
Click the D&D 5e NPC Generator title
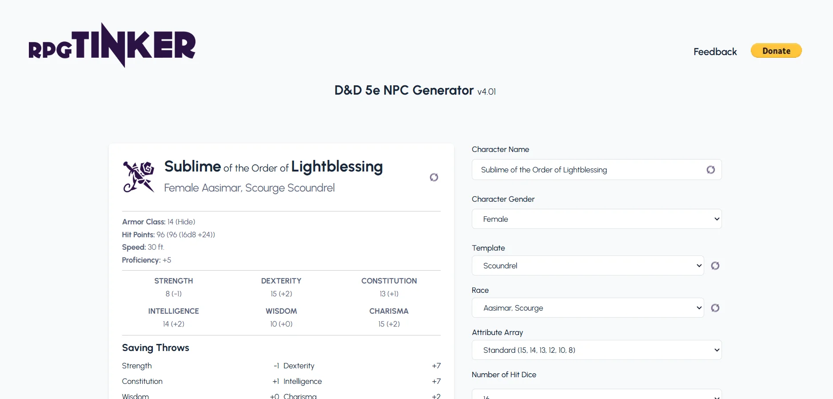point(404,90)
